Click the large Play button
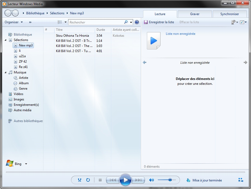251x189 pixels. click(x=125, y=180)
